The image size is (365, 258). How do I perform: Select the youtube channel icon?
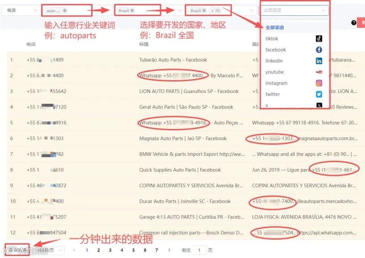click(x=319, y=72)
